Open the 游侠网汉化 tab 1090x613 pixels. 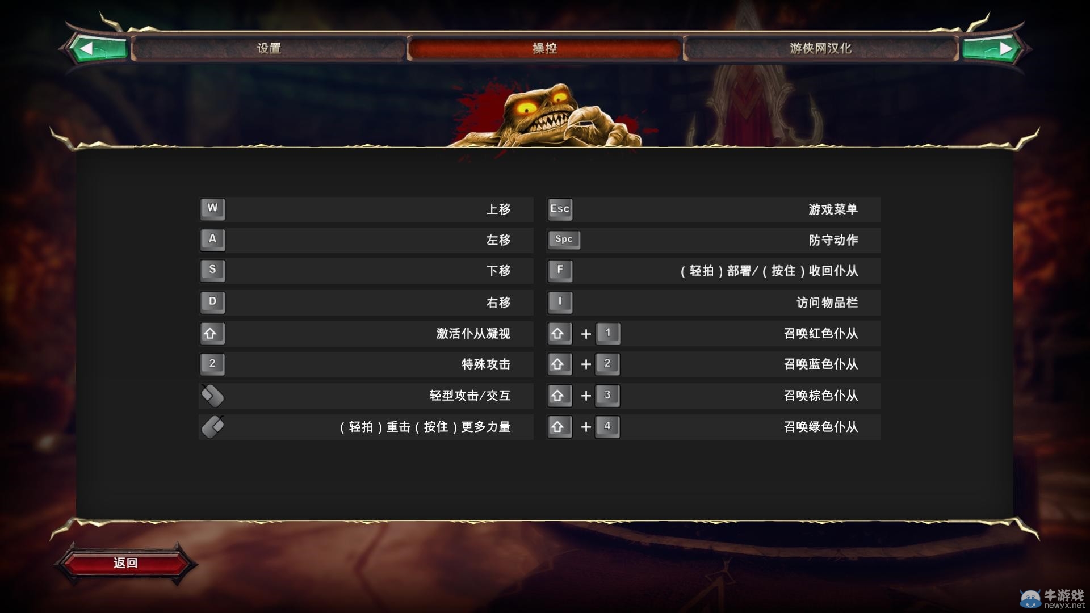(x=820, y=49)
